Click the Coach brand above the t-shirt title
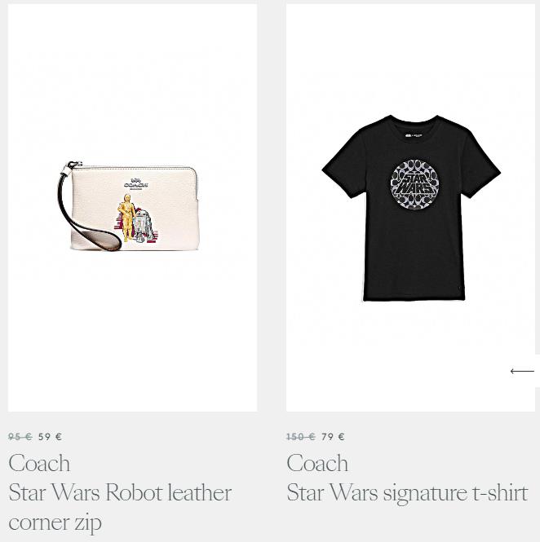540x542 pixels. tap(317, 463)
